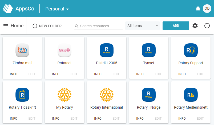Viewport: 214px width, 125px height.
Task: Launch My Rotary gear wheel icon
Action: click(64, 95)
